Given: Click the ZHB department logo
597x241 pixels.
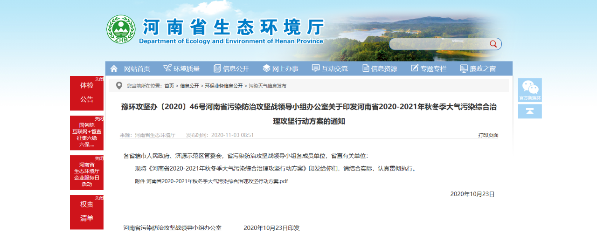Looking at the screenshot, I should tap(120, 29).
